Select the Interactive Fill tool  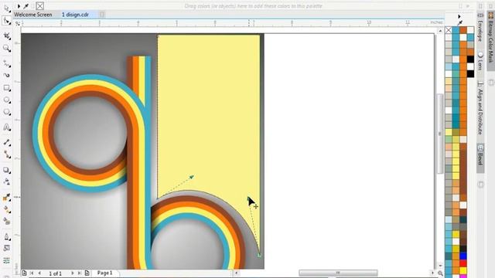pos(7,209)
